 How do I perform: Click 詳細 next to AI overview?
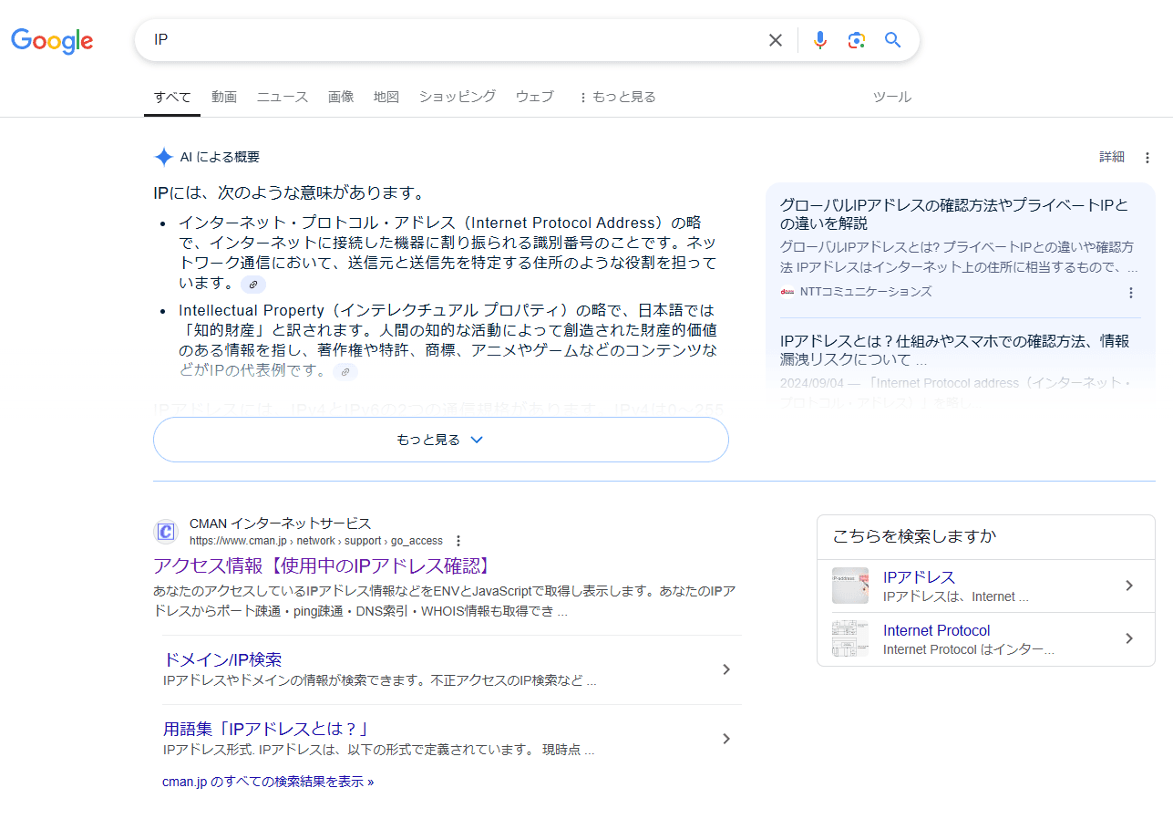(x=1112, y=157)
